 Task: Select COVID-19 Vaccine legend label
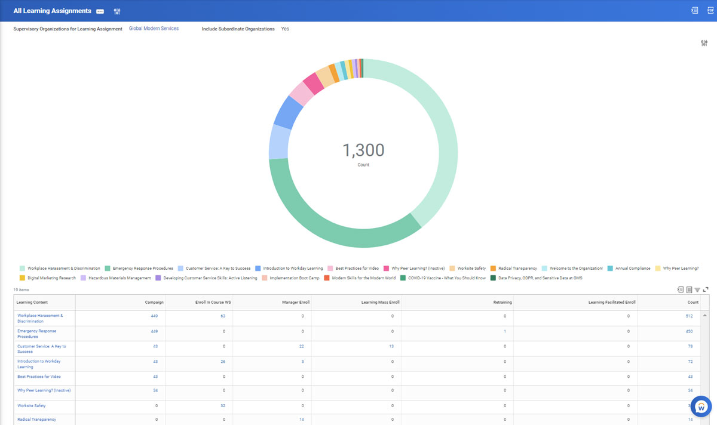tap(447, 278)
